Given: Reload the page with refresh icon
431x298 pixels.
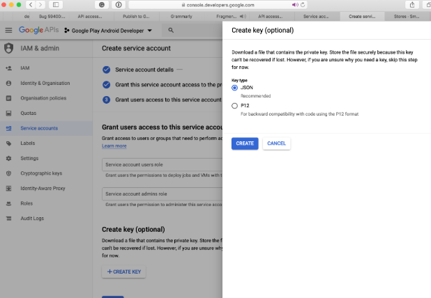Looking at the screenshot, I should (x=303, y=5).
